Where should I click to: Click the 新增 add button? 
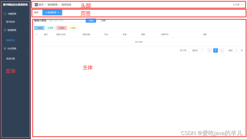39,28
